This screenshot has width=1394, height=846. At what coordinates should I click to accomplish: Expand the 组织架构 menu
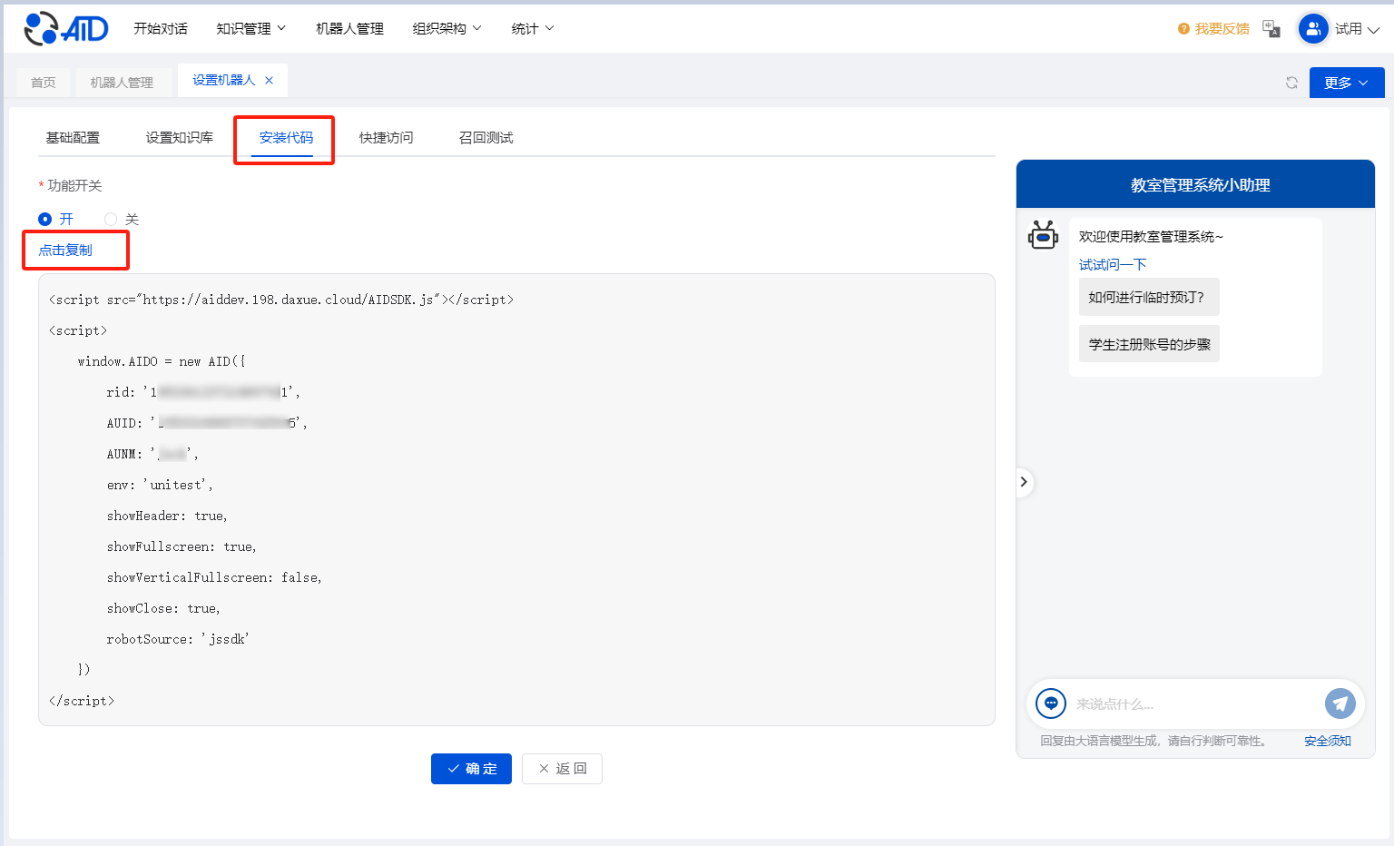[x=447, y=29]
